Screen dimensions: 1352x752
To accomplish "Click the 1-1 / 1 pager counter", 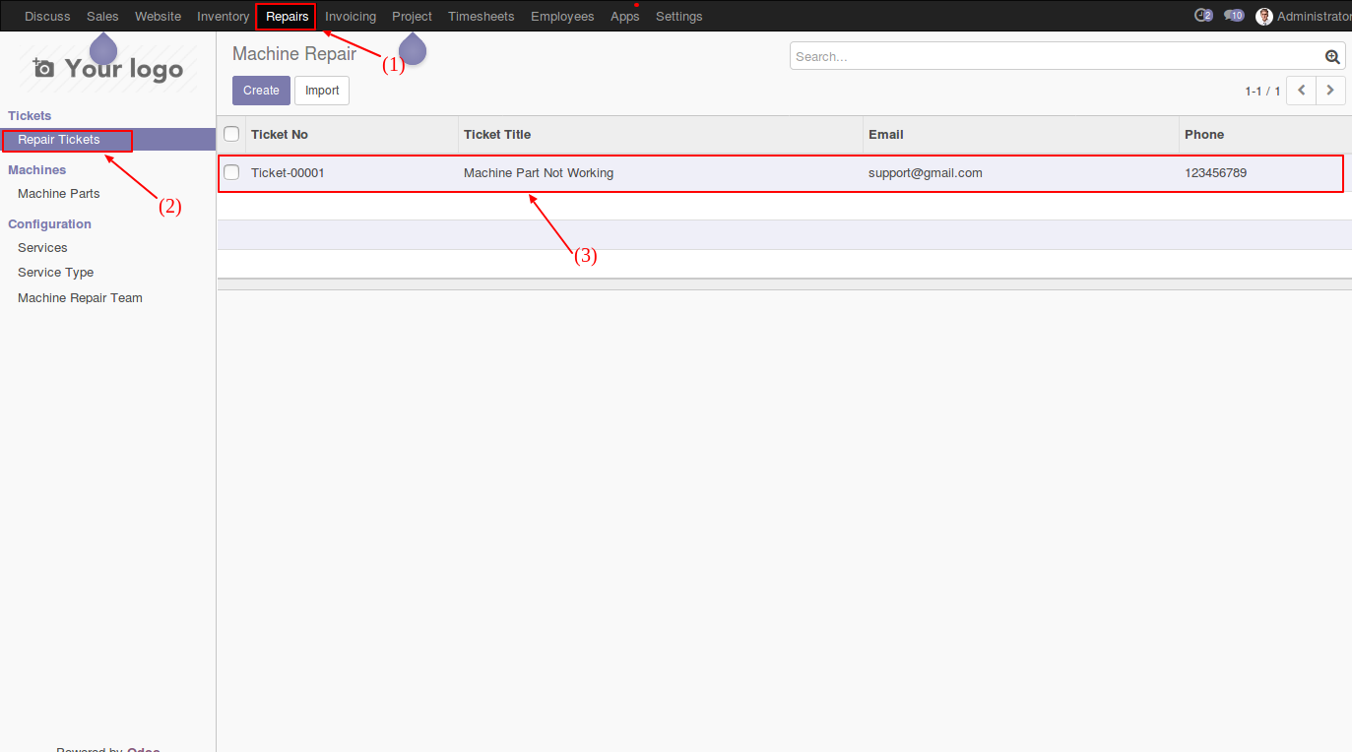I will [x=1262, y=91].
